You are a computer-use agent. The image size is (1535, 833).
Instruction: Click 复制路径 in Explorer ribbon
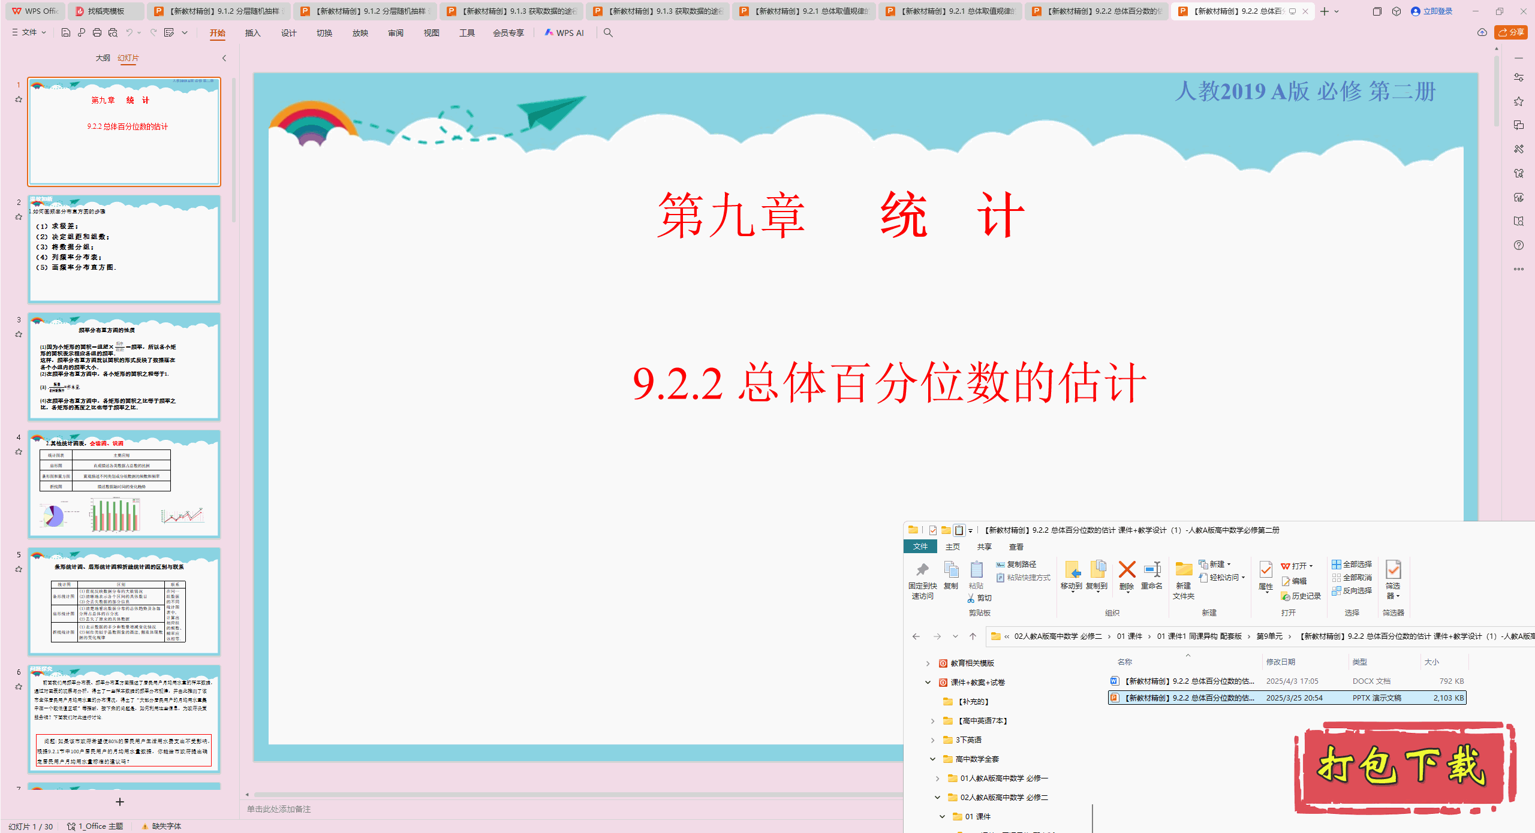tap(1016, 565)
